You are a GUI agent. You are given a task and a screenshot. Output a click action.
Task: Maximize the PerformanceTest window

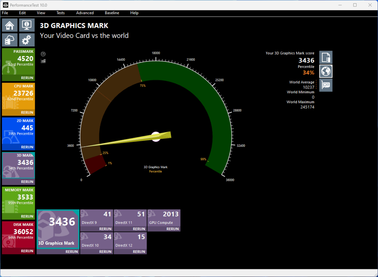click(x=355, y=5)
